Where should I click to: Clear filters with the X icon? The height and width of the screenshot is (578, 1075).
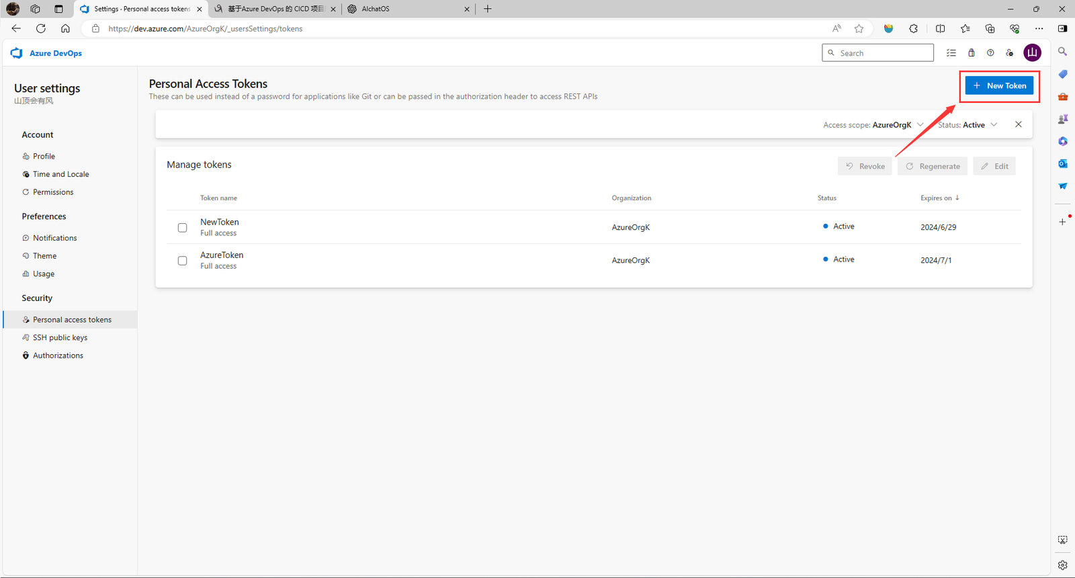point(1019,124)
